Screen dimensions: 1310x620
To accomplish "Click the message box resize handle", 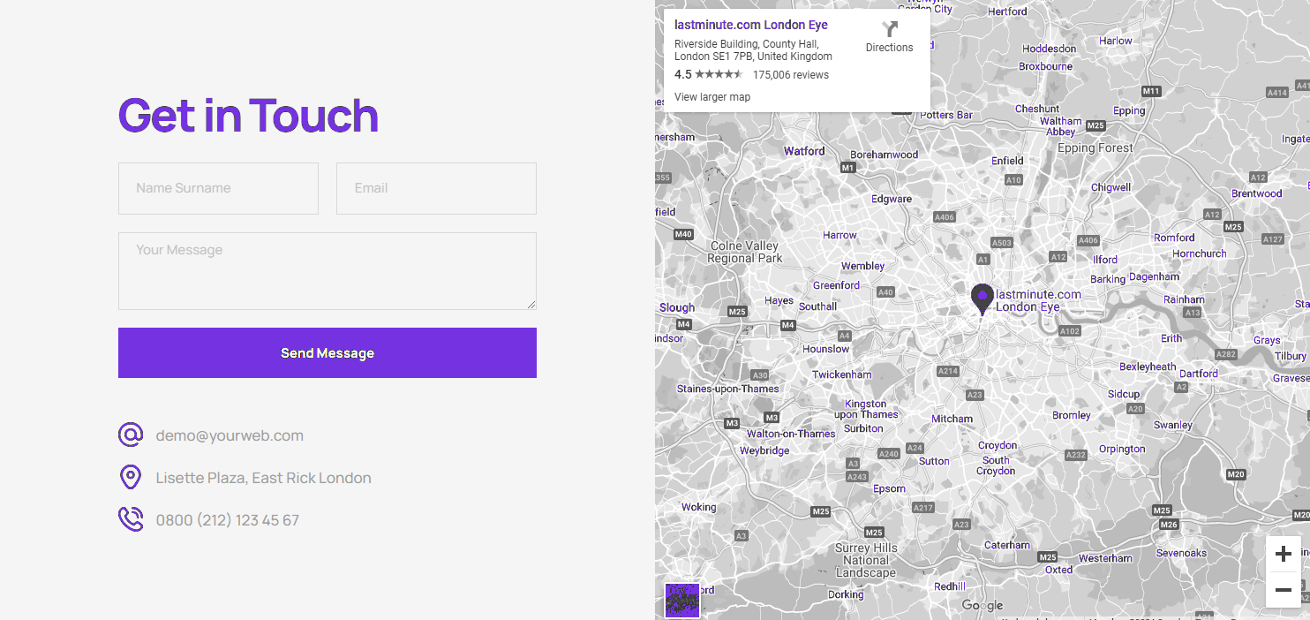I will 531,305.
